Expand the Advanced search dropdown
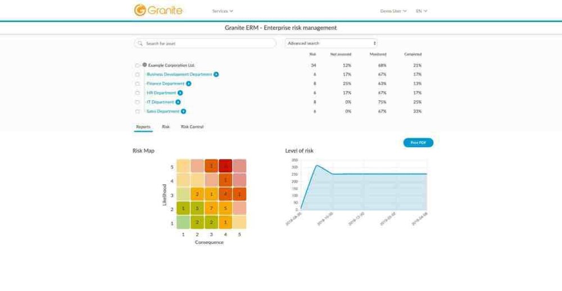 331,43
